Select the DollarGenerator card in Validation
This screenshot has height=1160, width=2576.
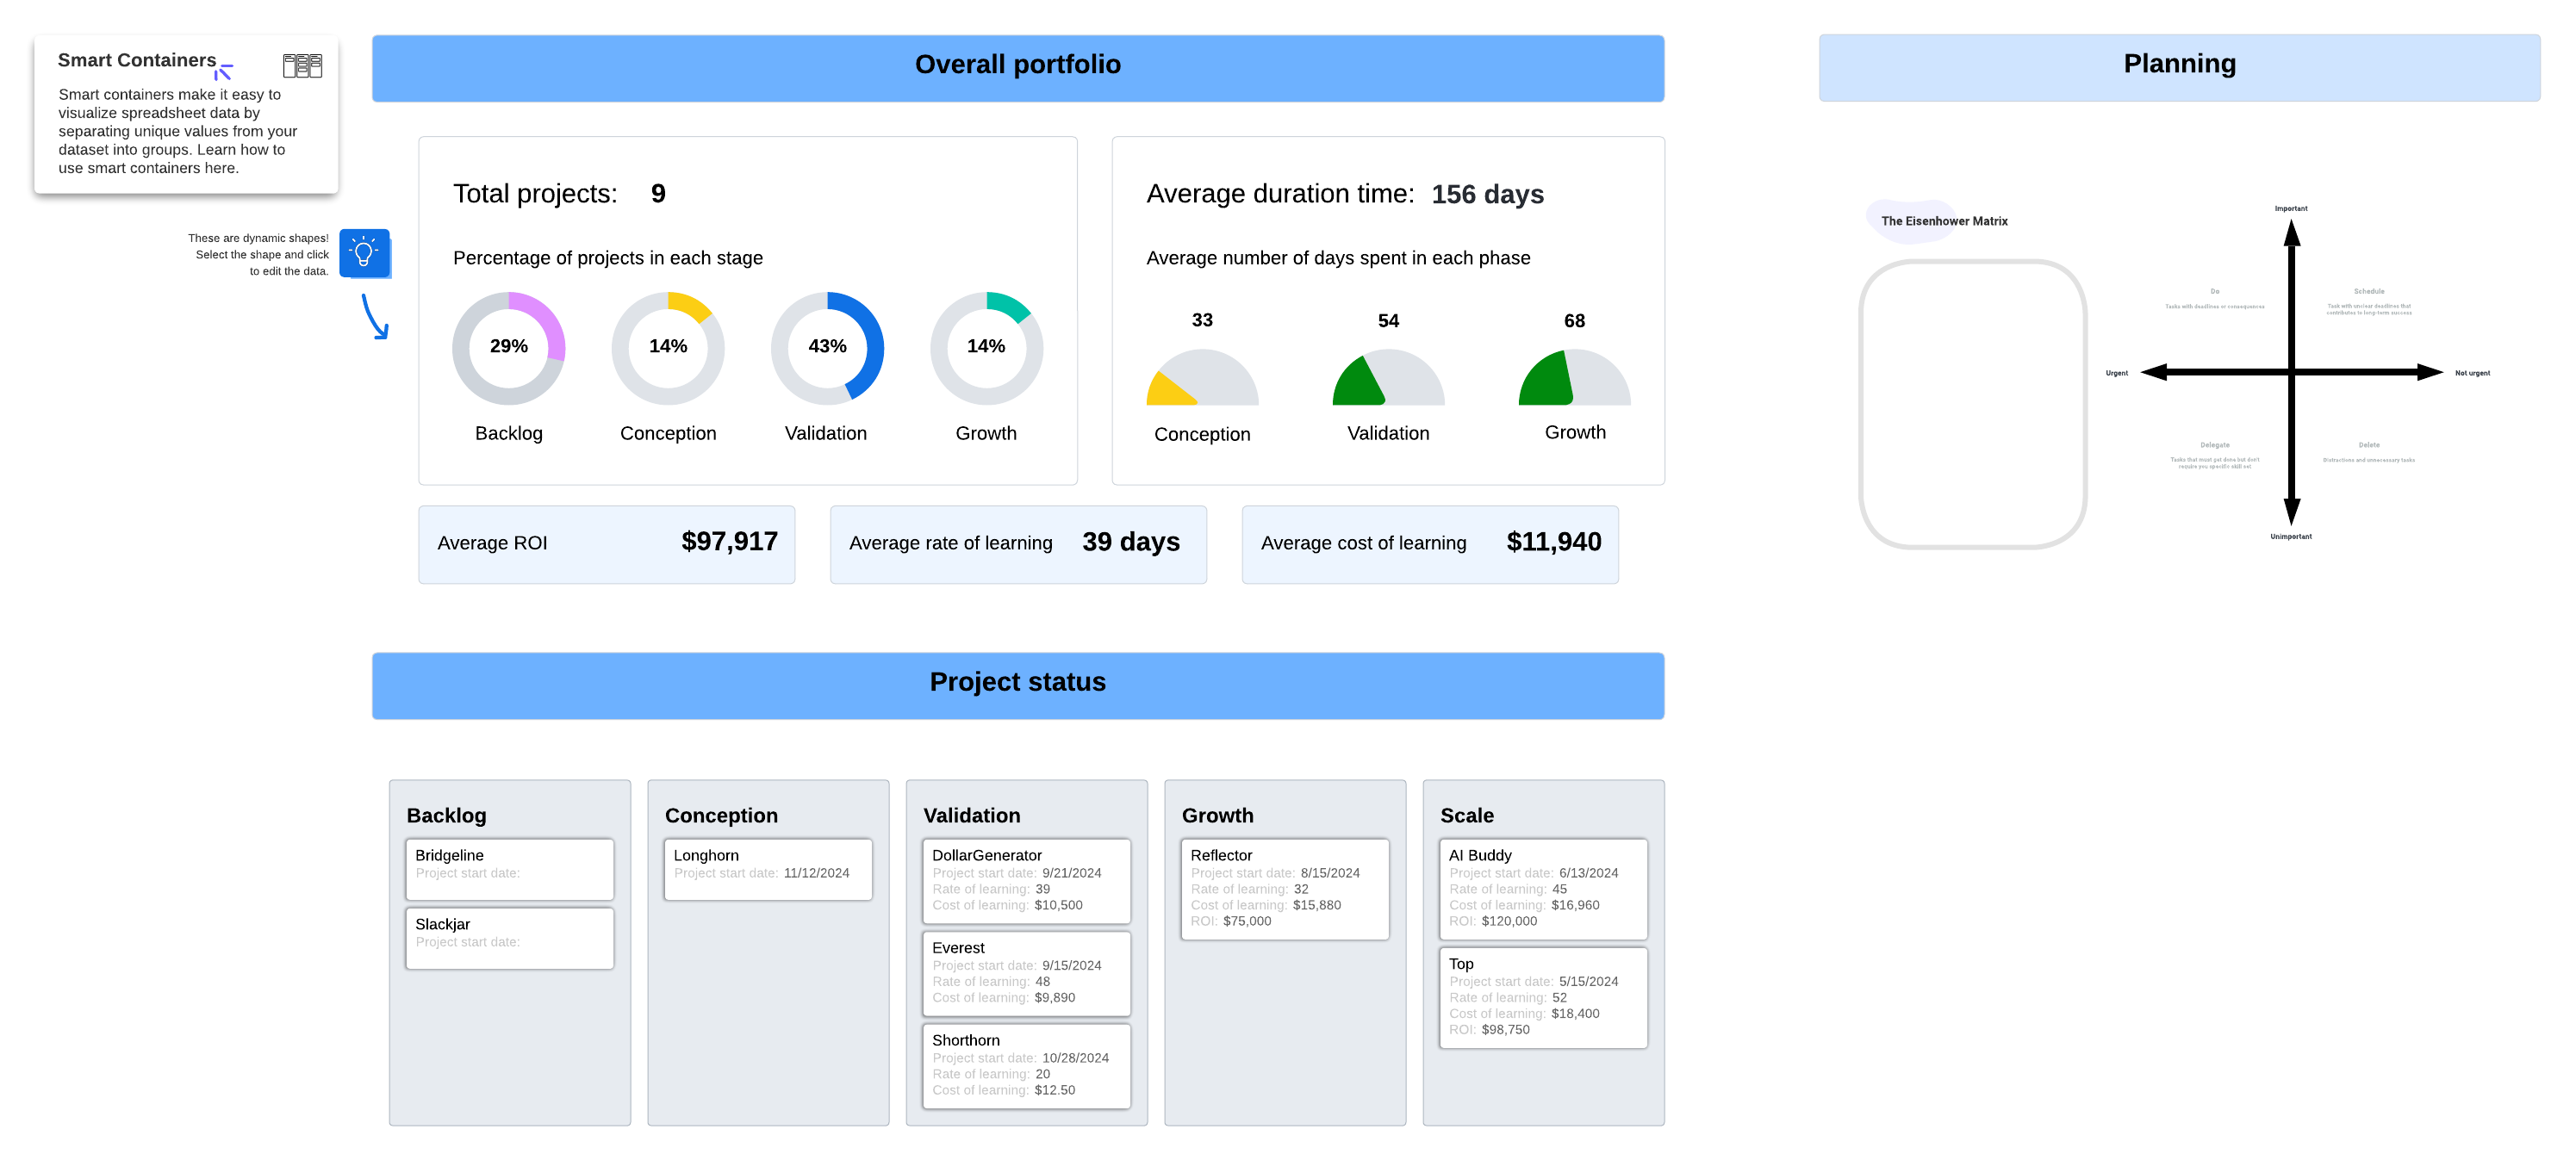(1026, 880)
